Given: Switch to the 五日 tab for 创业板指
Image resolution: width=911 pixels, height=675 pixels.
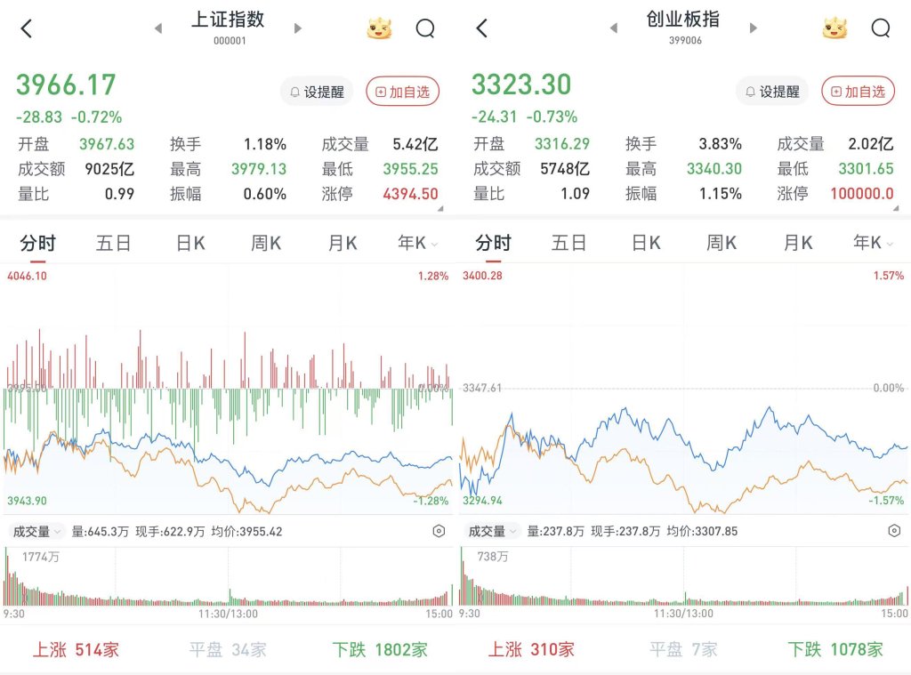Looking at the screenshot, I should point(568,241).
